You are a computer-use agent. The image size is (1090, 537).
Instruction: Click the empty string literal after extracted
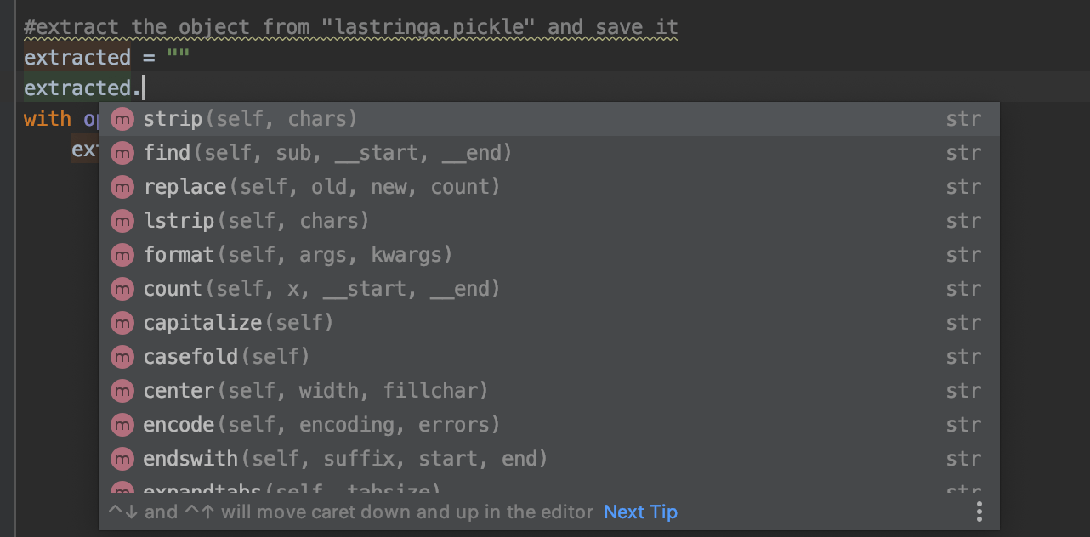[x=179, y=56]
